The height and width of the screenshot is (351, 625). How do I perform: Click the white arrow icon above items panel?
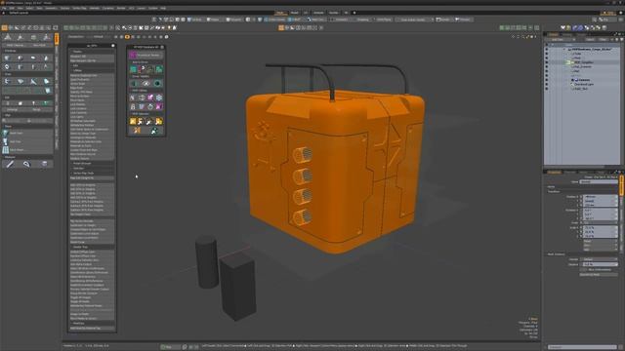(x=562, y=28)
